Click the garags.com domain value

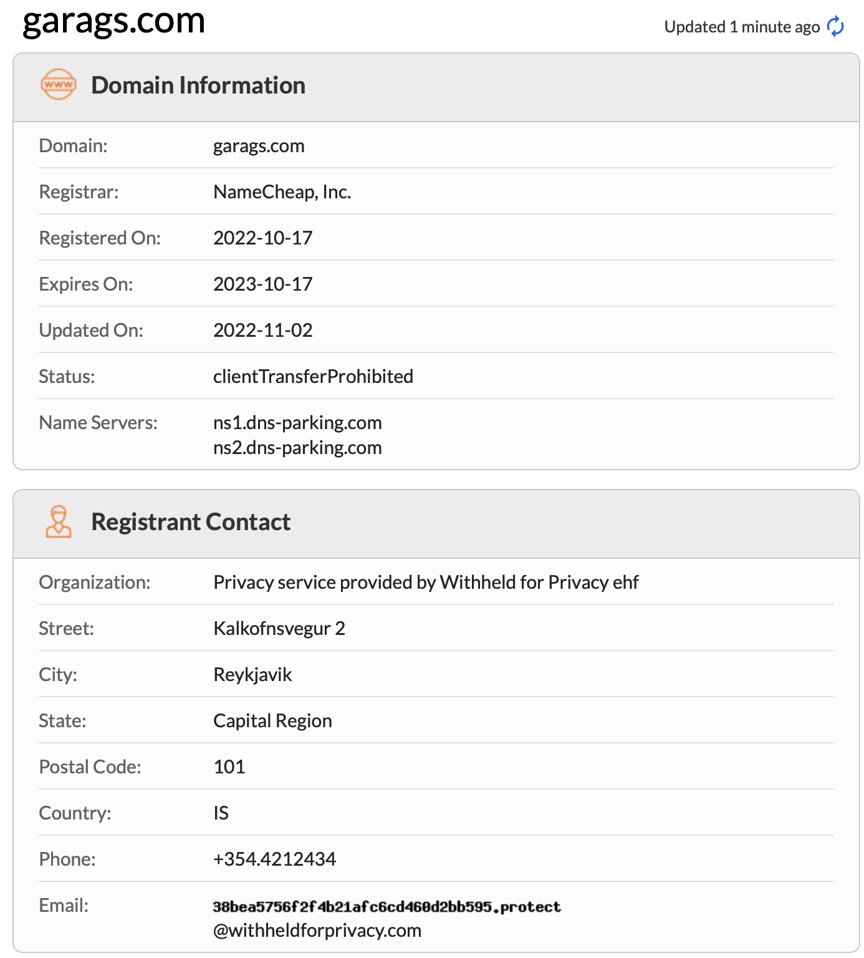259,146
